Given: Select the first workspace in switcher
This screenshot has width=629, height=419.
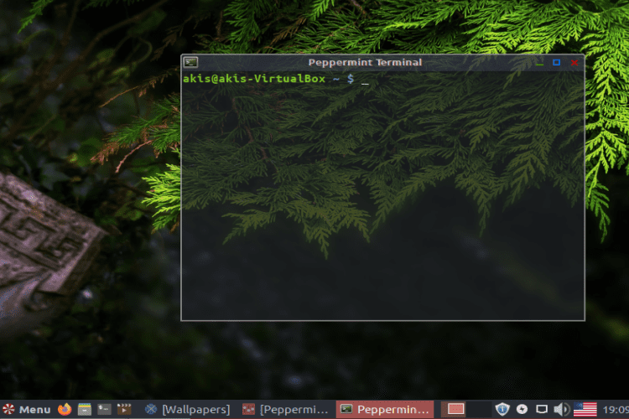Looking at the screenshot, I should [454, 410].
